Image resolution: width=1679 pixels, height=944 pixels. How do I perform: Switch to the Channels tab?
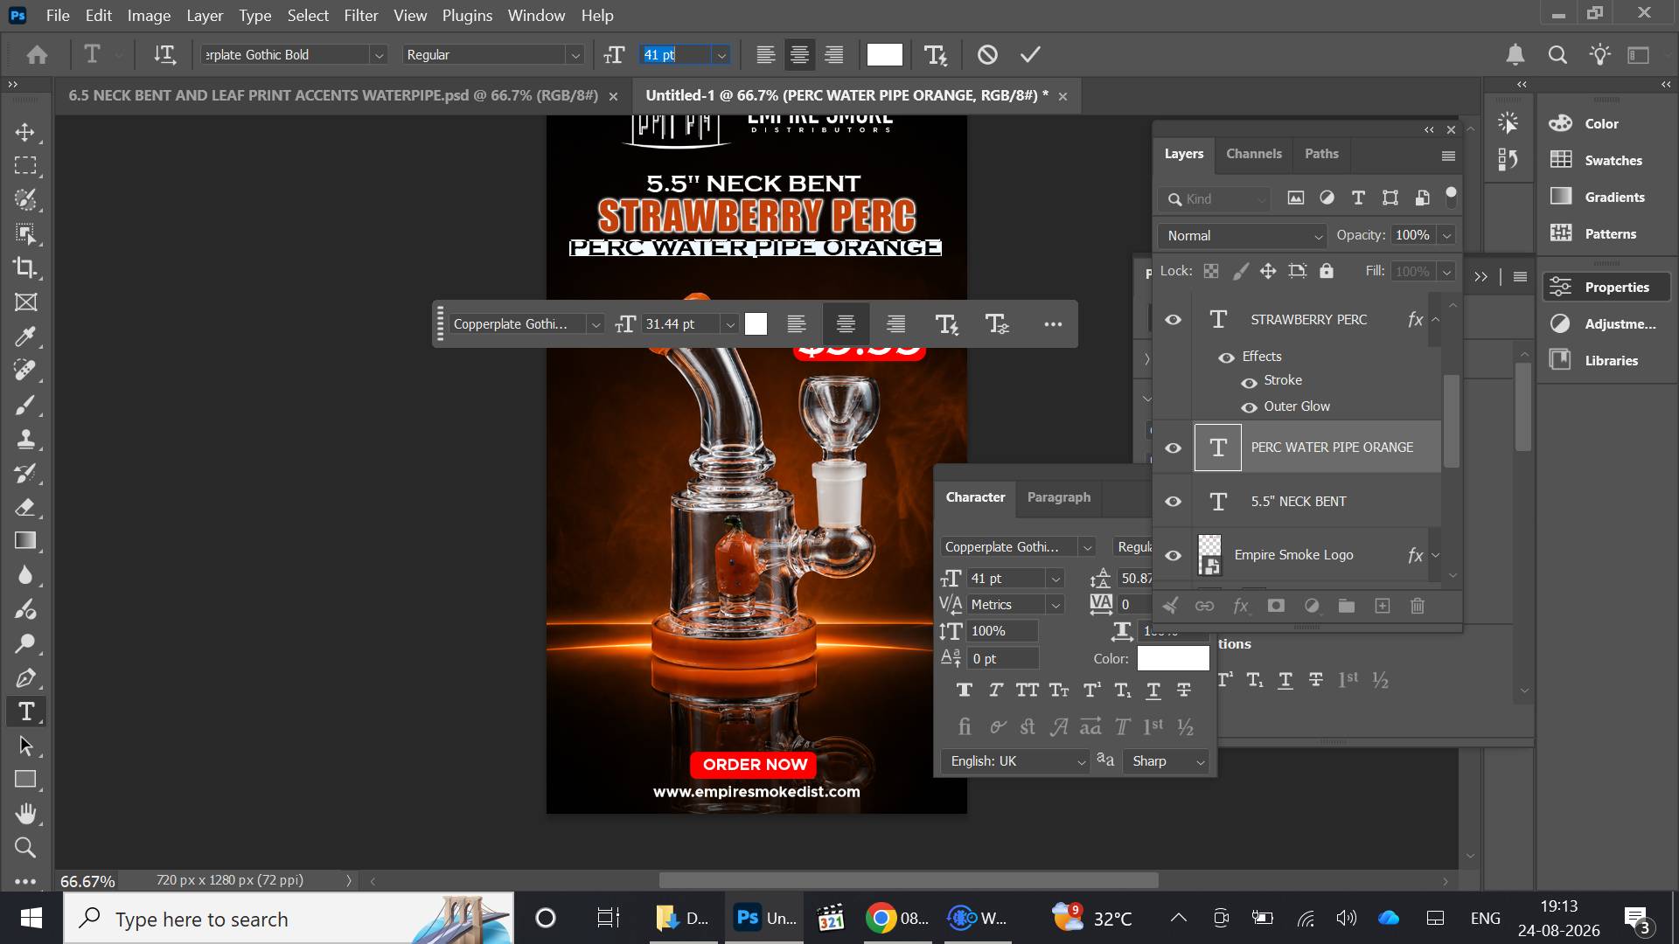[x=1253, y=154]
